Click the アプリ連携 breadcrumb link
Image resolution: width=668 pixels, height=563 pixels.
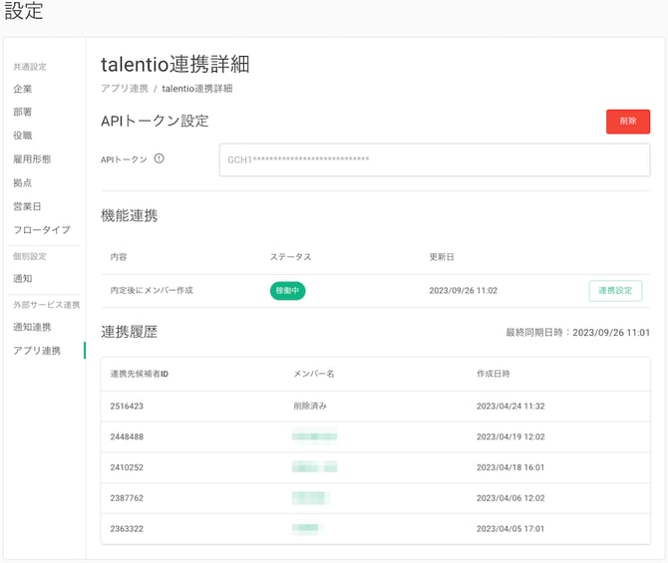125,88
